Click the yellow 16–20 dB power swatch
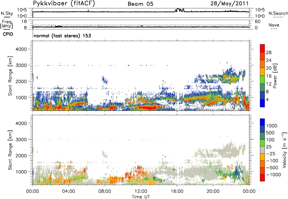Viewport: 288px width, 199px height. [x=262, y=72]
